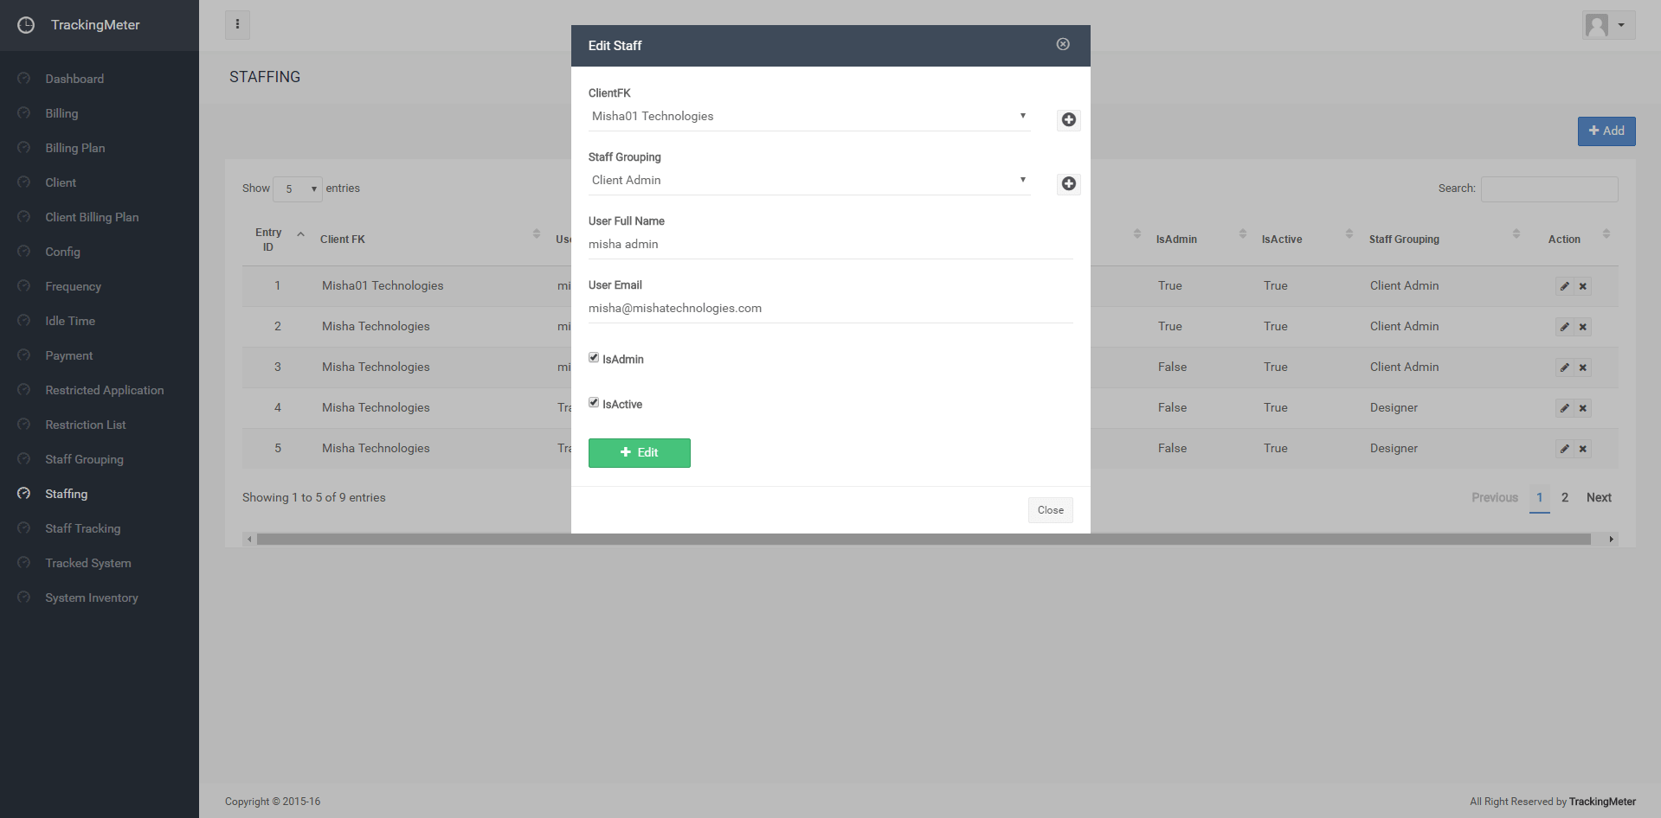
Task: Toggle the IsActive checkbox
Action: (x=594, y=403)
